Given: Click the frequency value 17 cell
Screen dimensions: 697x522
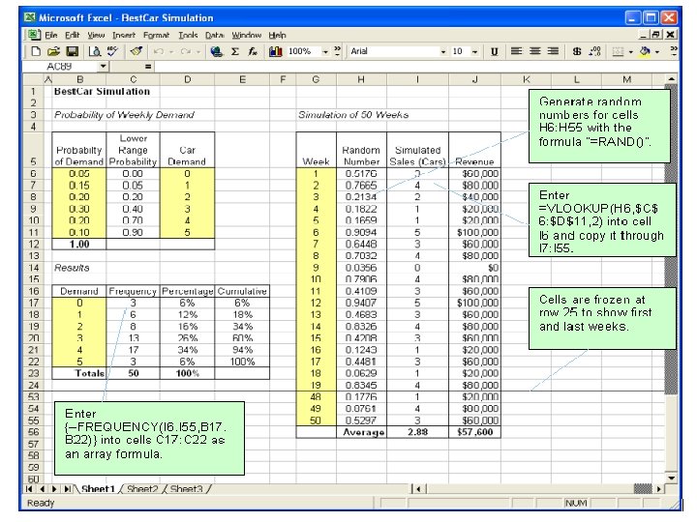Looking at the screenshot, I should (x=134, y=350).
